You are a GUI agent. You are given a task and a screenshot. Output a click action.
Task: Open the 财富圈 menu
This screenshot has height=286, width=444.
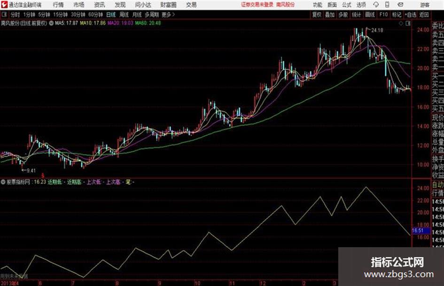168,5
